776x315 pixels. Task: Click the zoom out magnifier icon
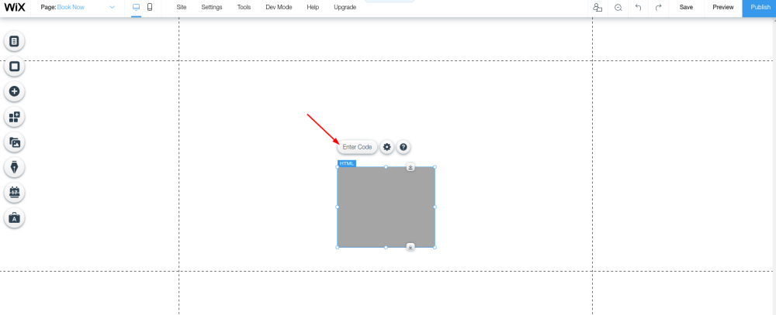[x=618, y=7]
